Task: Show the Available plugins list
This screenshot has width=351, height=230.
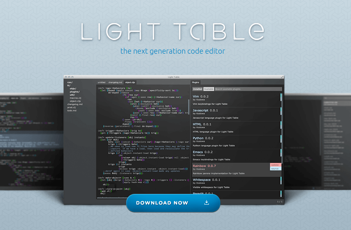Action: tap(208, 89)
